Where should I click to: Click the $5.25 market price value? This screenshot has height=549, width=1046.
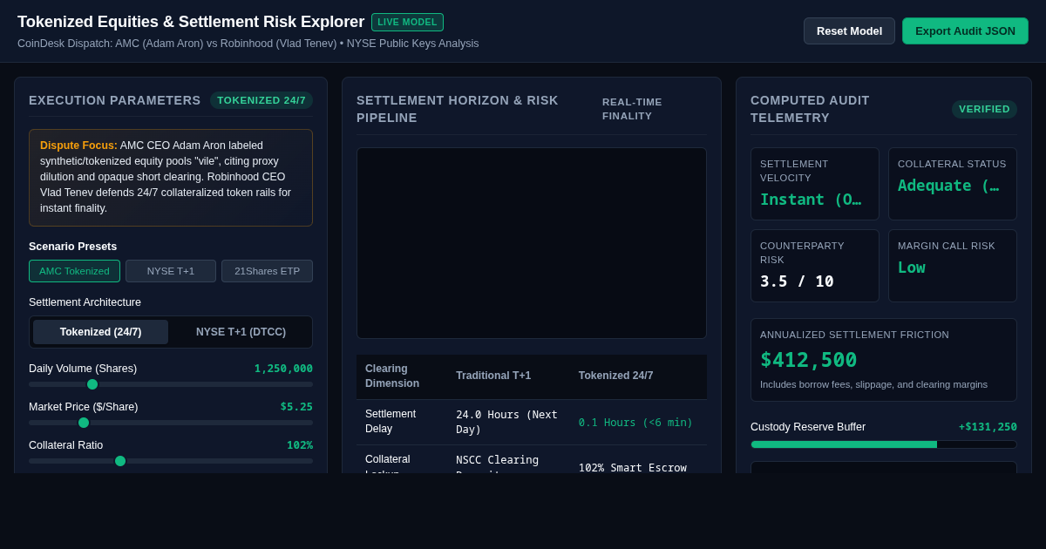pos(296,407)
